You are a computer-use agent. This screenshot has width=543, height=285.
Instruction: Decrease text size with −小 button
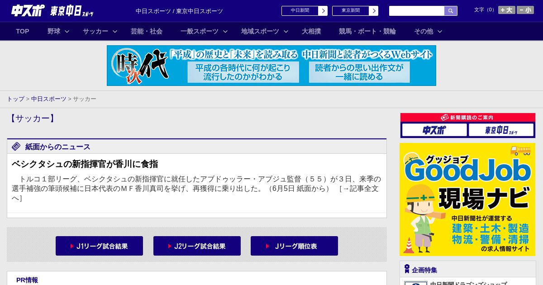point(525,10)
